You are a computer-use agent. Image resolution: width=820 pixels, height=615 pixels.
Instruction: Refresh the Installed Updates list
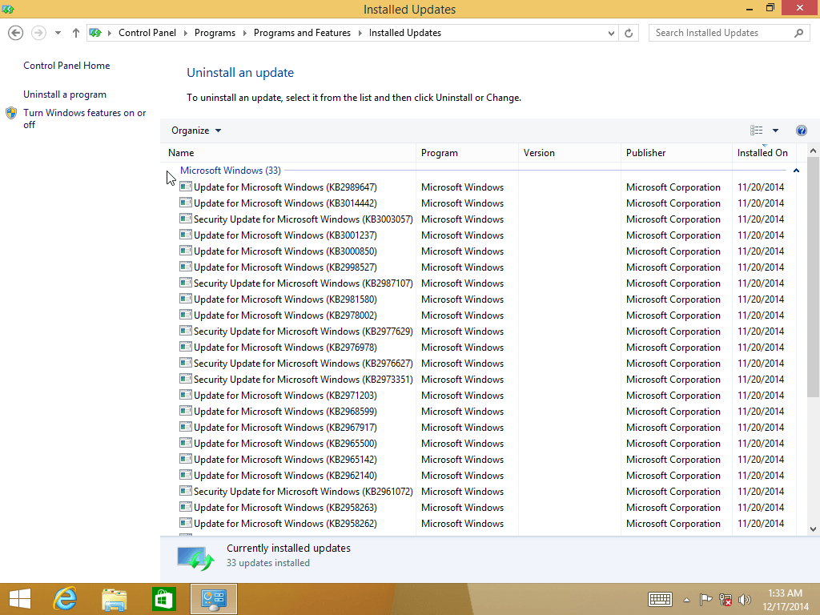(629, 33)
